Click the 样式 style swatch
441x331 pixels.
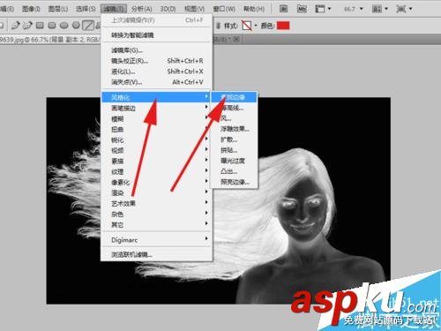tap(247, 26)
